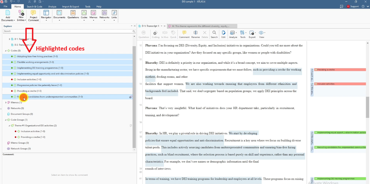Select code Flexible working arrangements

pyautogui.click(x=67, y=62)
